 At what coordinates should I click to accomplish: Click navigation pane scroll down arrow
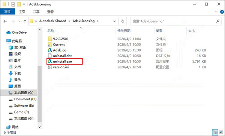[39, 127]
